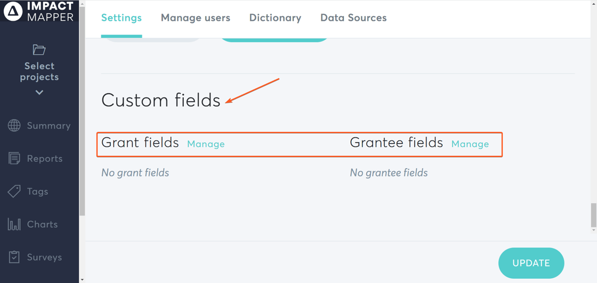Screen dimensions: 597x283
Task: Click Manage next to Grant fields
Action: coord(206,144)
